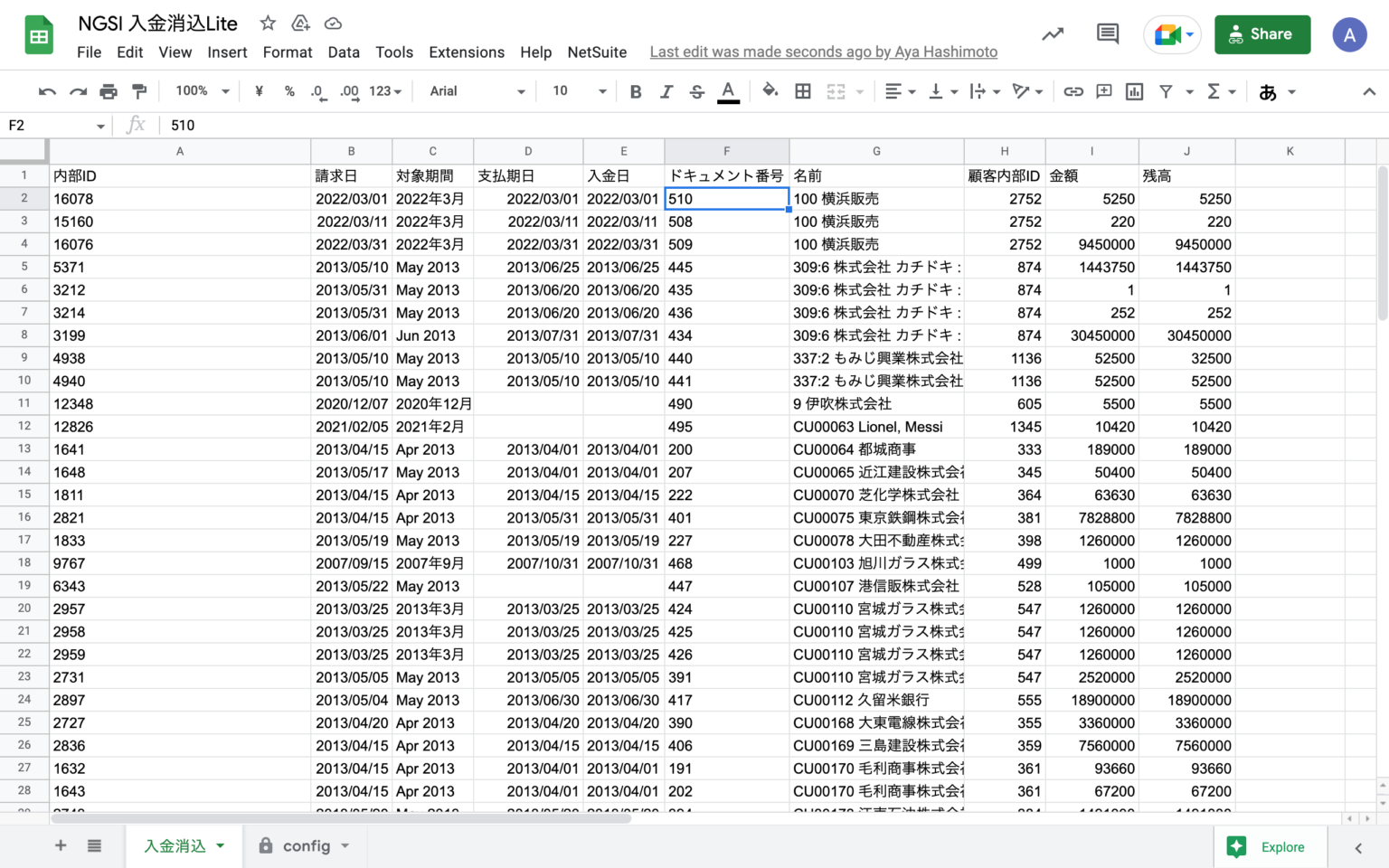
Task: Select the Paint format tool
Action: 139,90
